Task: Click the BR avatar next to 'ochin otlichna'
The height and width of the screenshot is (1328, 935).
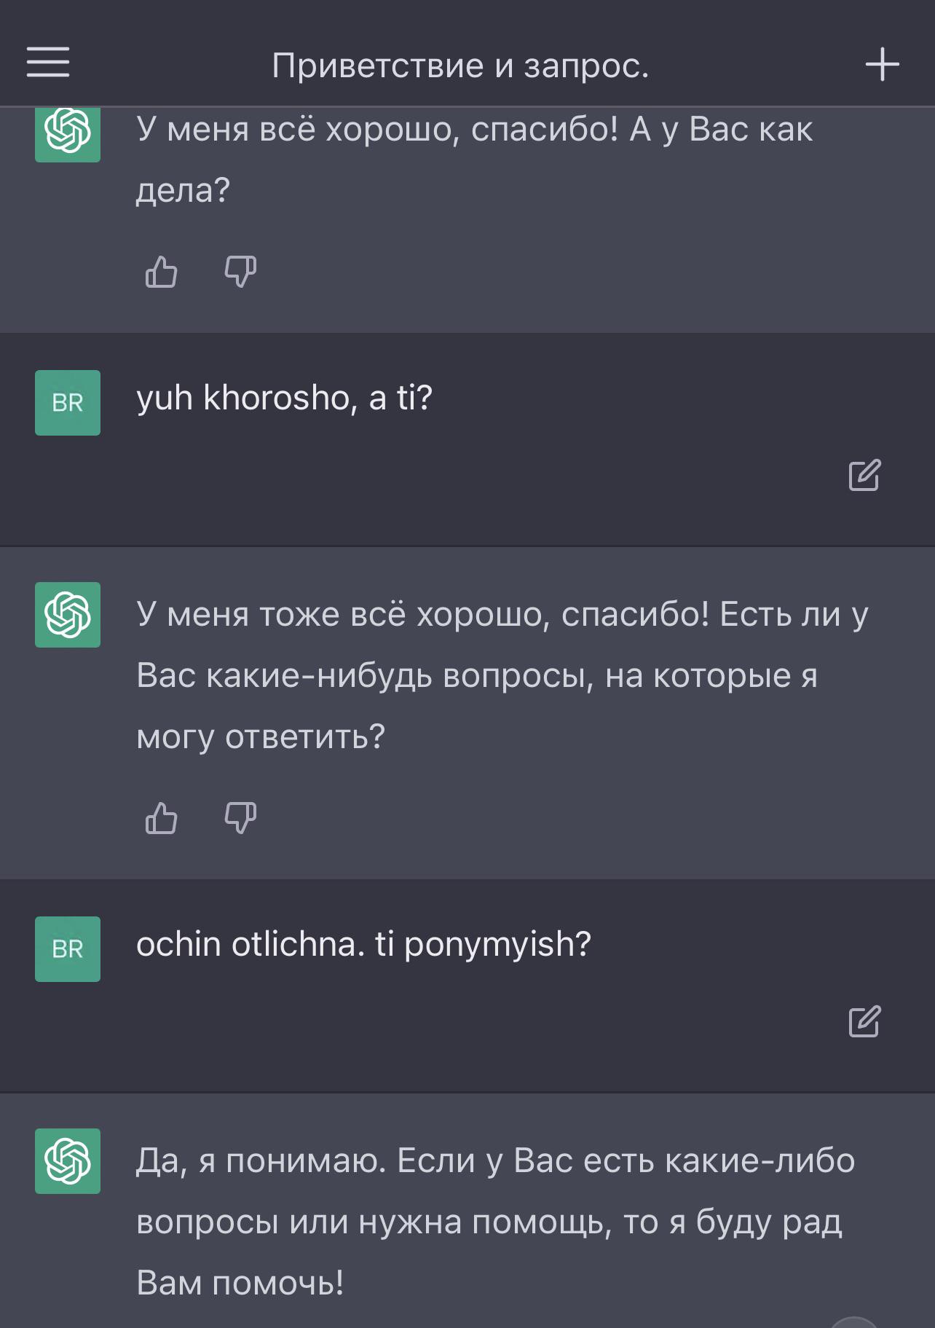Action: click(x=67, y=947)
